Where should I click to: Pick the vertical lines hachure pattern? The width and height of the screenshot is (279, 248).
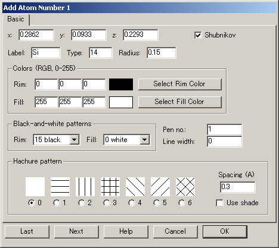click(85, 187)
